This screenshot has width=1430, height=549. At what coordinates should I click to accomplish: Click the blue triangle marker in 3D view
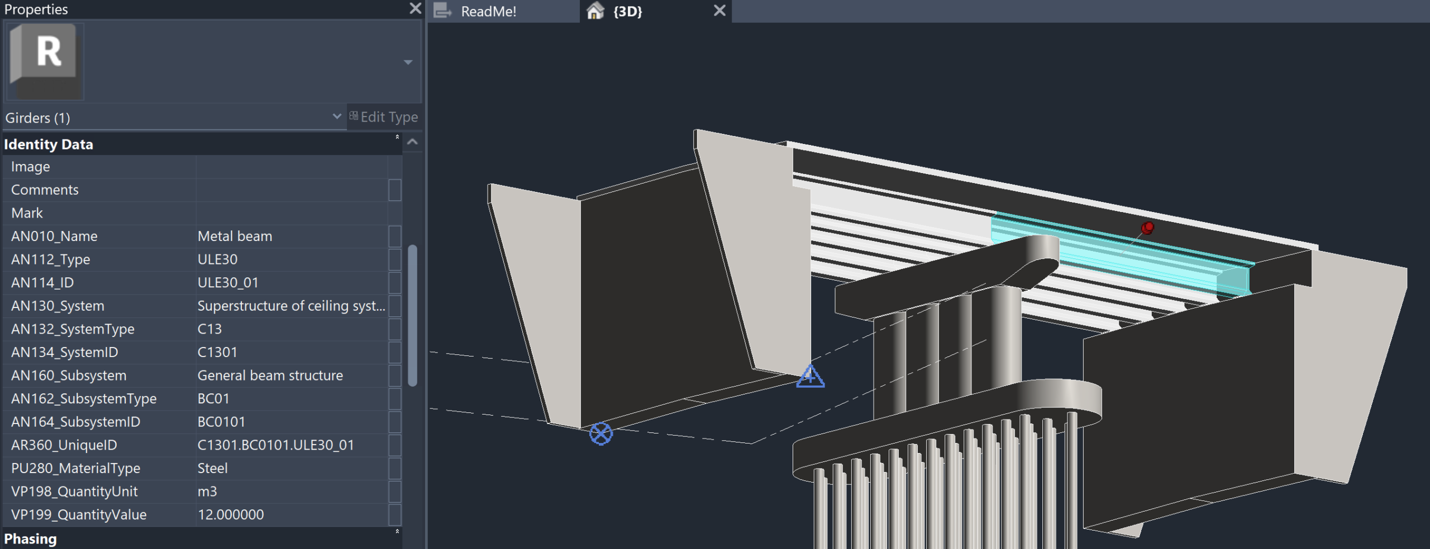point(810,377)
